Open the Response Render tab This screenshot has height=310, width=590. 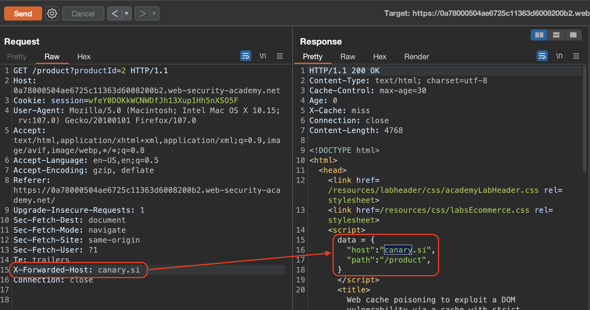[x=416, y=57]
